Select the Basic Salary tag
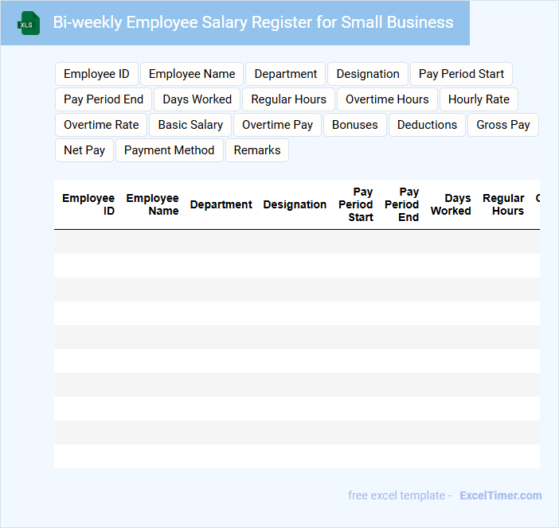 [x=190, y=125]
